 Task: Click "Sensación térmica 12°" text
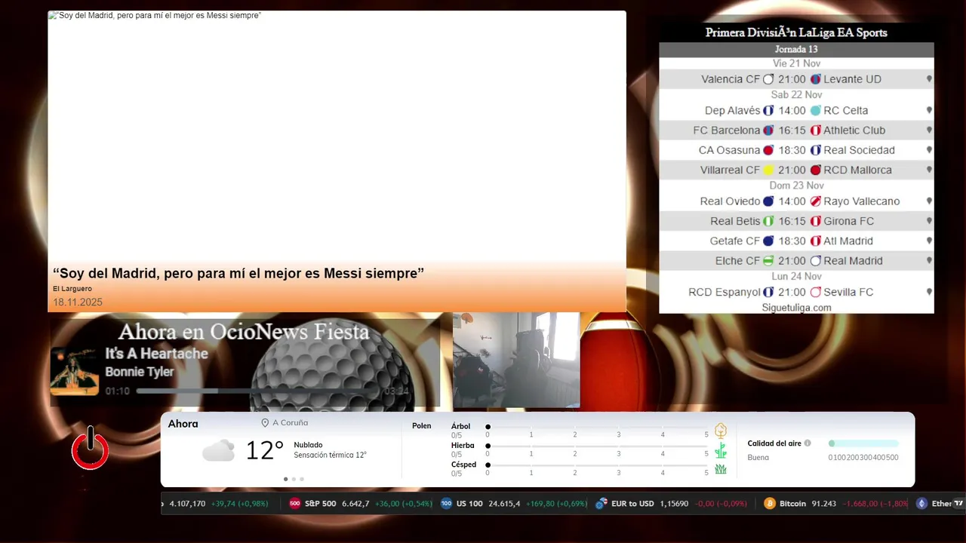click(x=330, y=456)
